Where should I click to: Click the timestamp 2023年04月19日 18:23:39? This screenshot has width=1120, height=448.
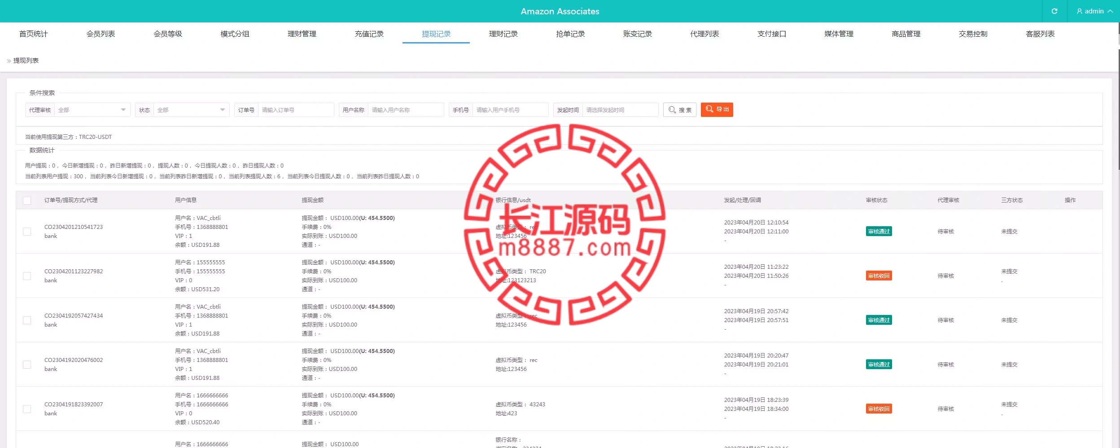756,400
